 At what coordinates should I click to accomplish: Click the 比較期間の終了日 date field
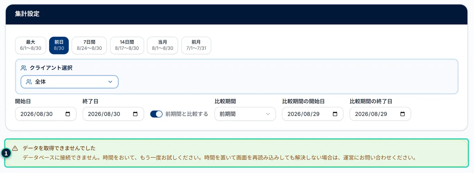380,114
